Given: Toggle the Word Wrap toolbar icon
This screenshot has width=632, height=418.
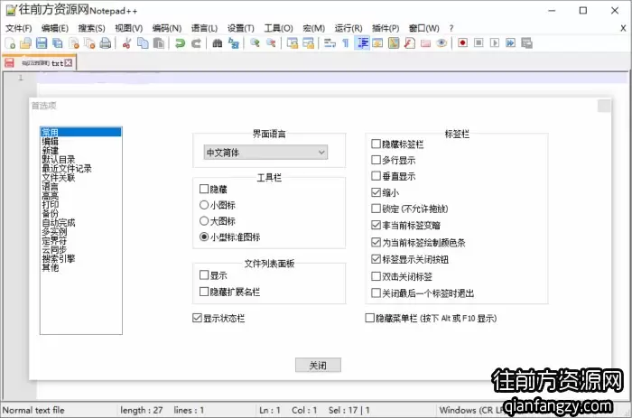Looking at the screenshot, I should (x=330, y=42).
